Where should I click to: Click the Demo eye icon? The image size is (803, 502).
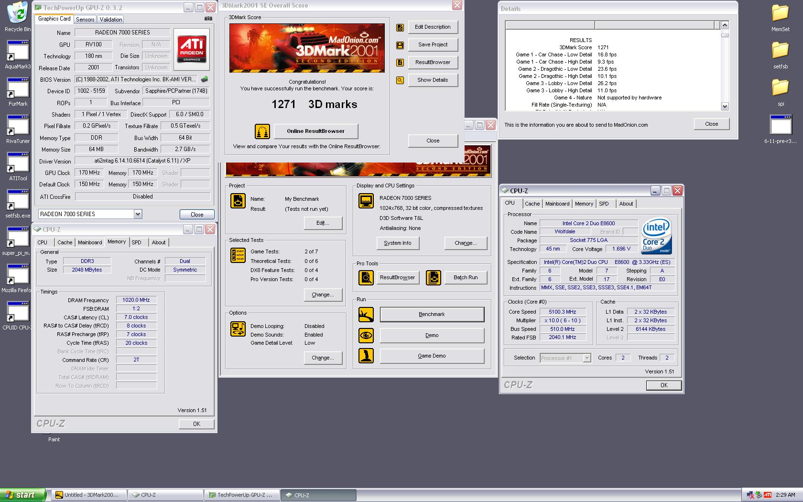pos(366,335)
